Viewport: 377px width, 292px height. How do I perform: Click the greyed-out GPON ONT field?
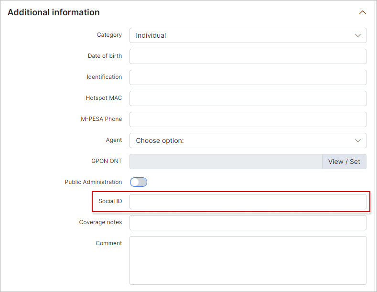point(226,162)
